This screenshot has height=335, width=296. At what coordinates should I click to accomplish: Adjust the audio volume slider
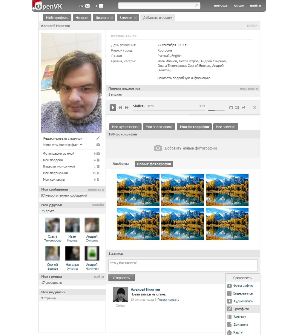coord(216,110)
